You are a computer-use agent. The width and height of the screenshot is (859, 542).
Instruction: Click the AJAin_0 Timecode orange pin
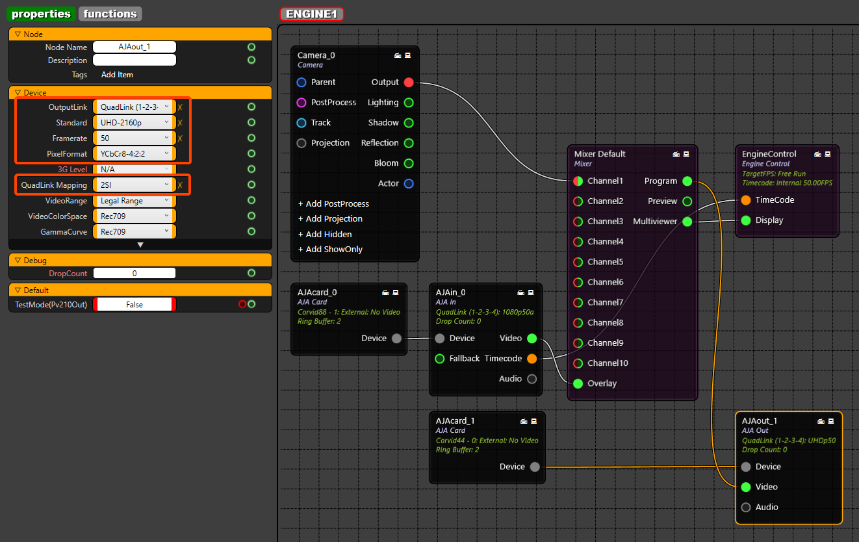(x=532, y=359)
